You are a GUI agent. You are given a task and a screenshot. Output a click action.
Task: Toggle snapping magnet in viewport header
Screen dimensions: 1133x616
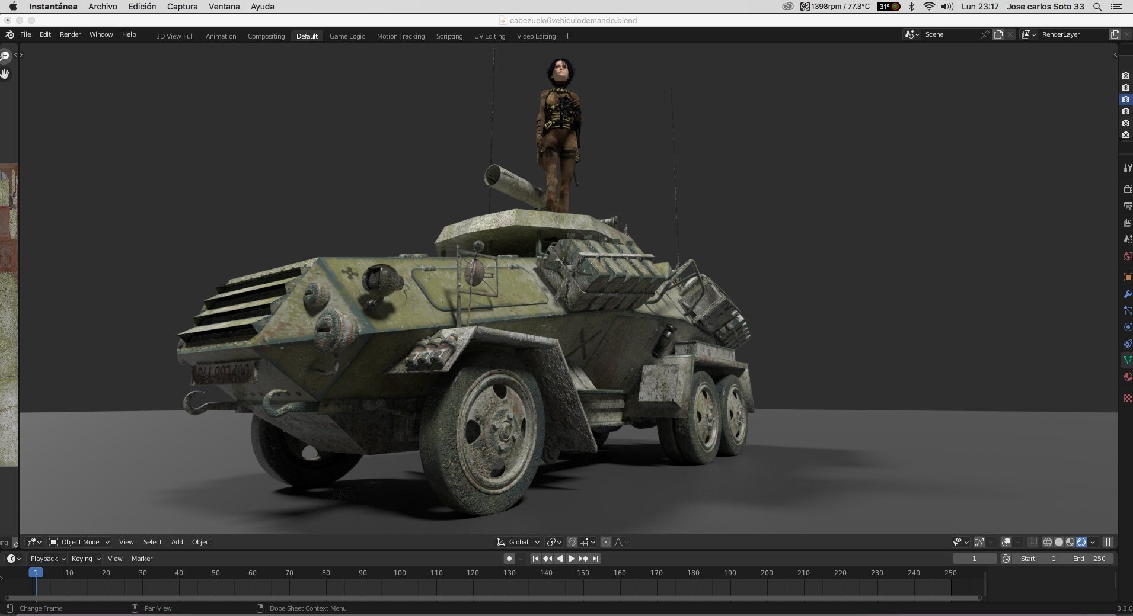tap(572, 542)
